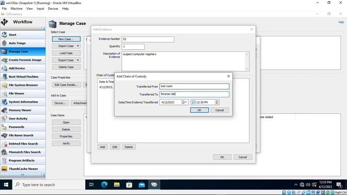Open User Activity module

(23, 119)
